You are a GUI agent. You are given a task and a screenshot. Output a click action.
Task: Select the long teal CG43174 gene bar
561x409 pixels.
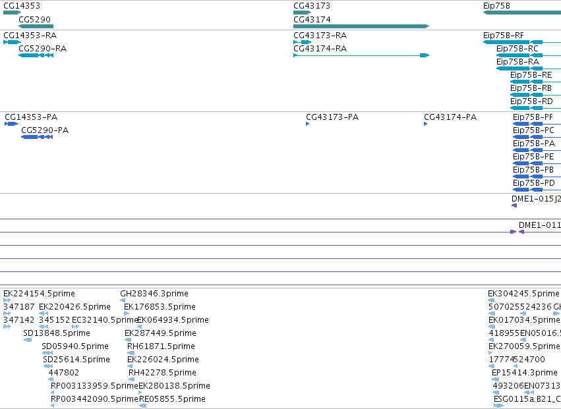(361, 26)
